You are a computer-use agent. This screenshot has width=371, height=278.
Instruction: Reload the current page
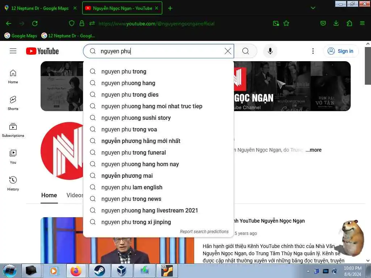(x=35, y=24)
